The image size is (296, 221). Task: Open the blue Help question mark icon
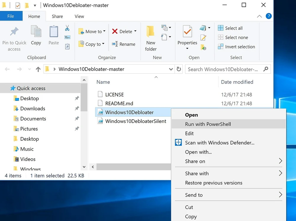coord(268,16)
